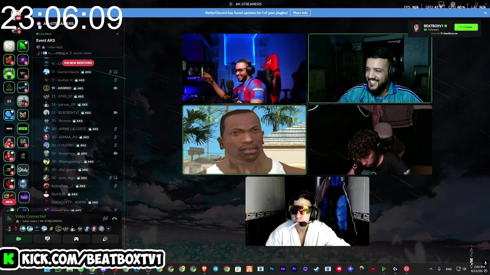Open the tray volume speaker icon
This screenshot has height=275, width=490.
(465, 269)
